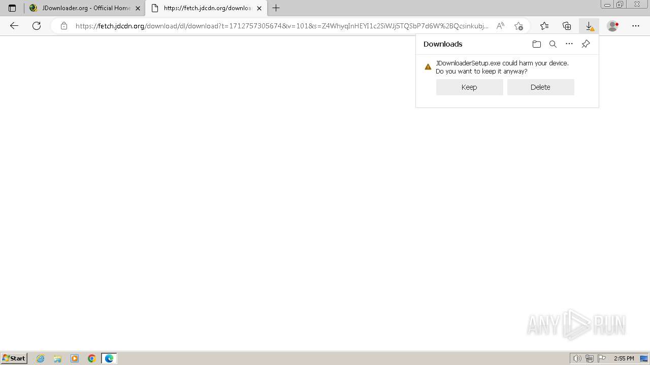Launch Google Chrome from taskbar
Viewport: 650px width, 365px height.
(92, 358)
